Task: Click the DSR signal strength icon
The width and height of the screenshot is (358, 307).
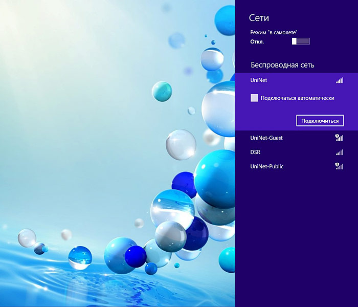Action: (340, 152)
